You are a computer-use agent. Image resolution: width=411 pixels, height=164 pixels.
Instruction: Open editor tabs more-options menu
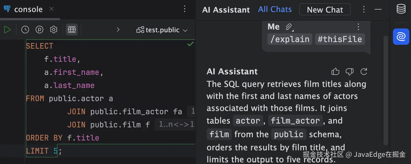pos(185,9)
